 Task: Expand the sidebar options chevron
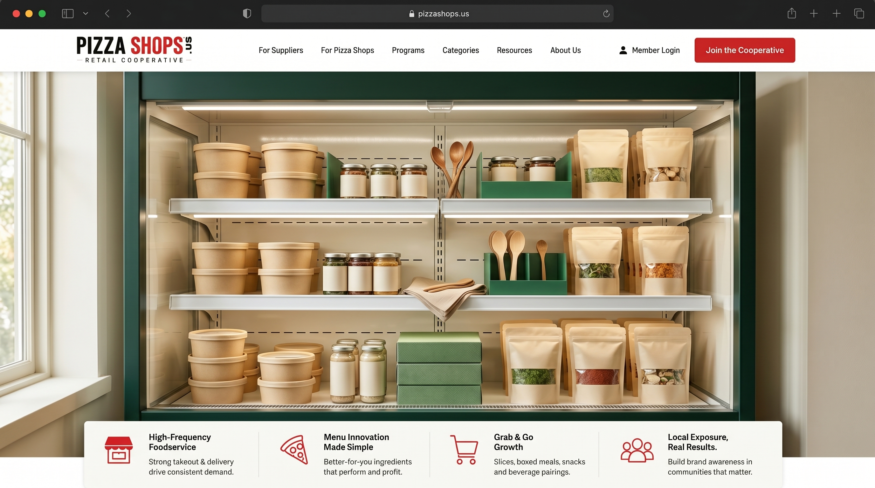[x=86, y=14]
